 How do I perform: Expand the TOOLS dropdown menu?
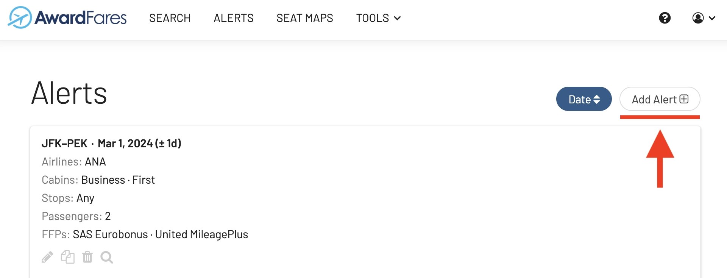click(378, 18)
